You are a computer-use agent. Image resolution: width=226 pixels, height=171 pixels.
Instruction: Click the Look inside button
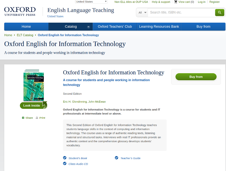click(x=34, y=105)
